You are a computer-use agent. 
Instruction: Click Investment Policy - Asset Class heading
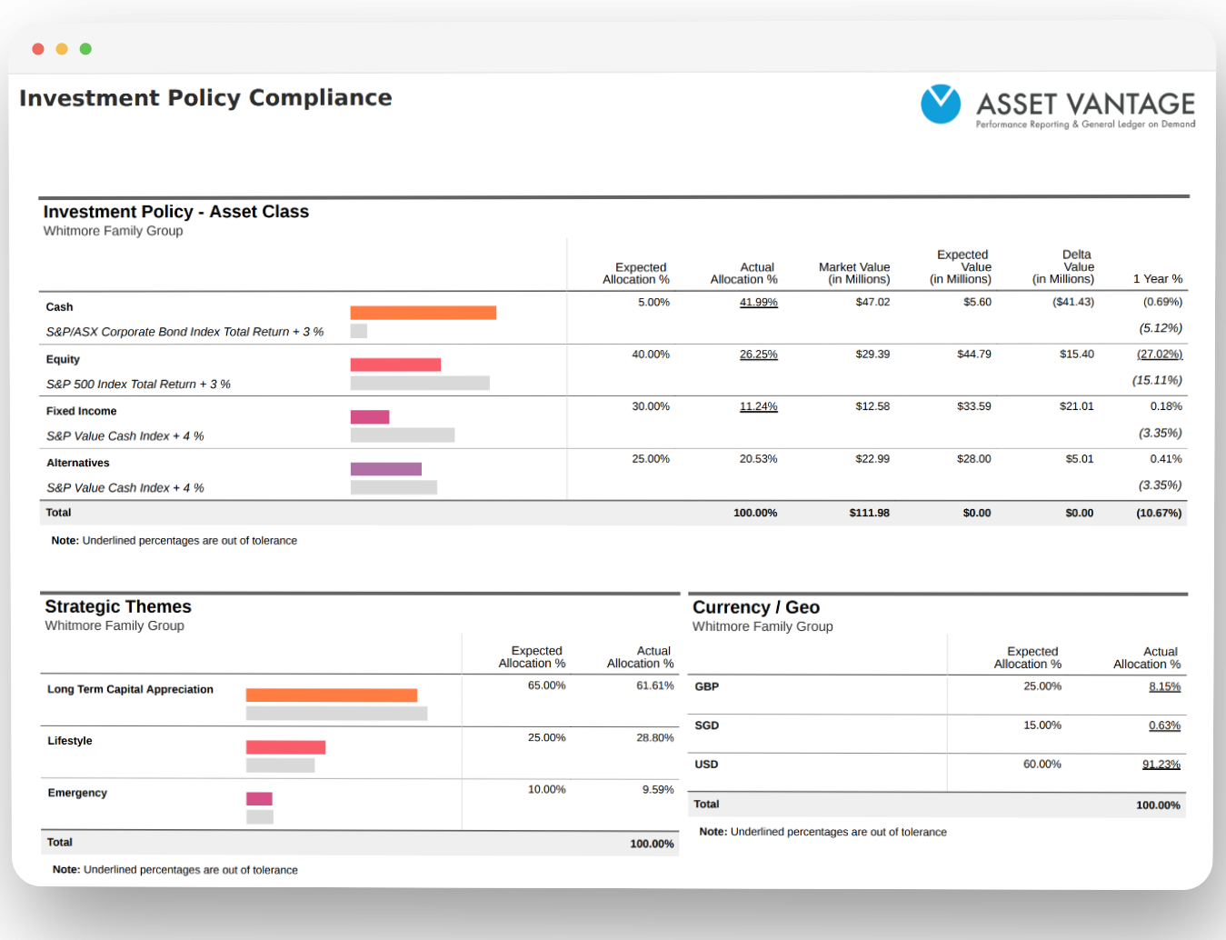tap(176, 212)
